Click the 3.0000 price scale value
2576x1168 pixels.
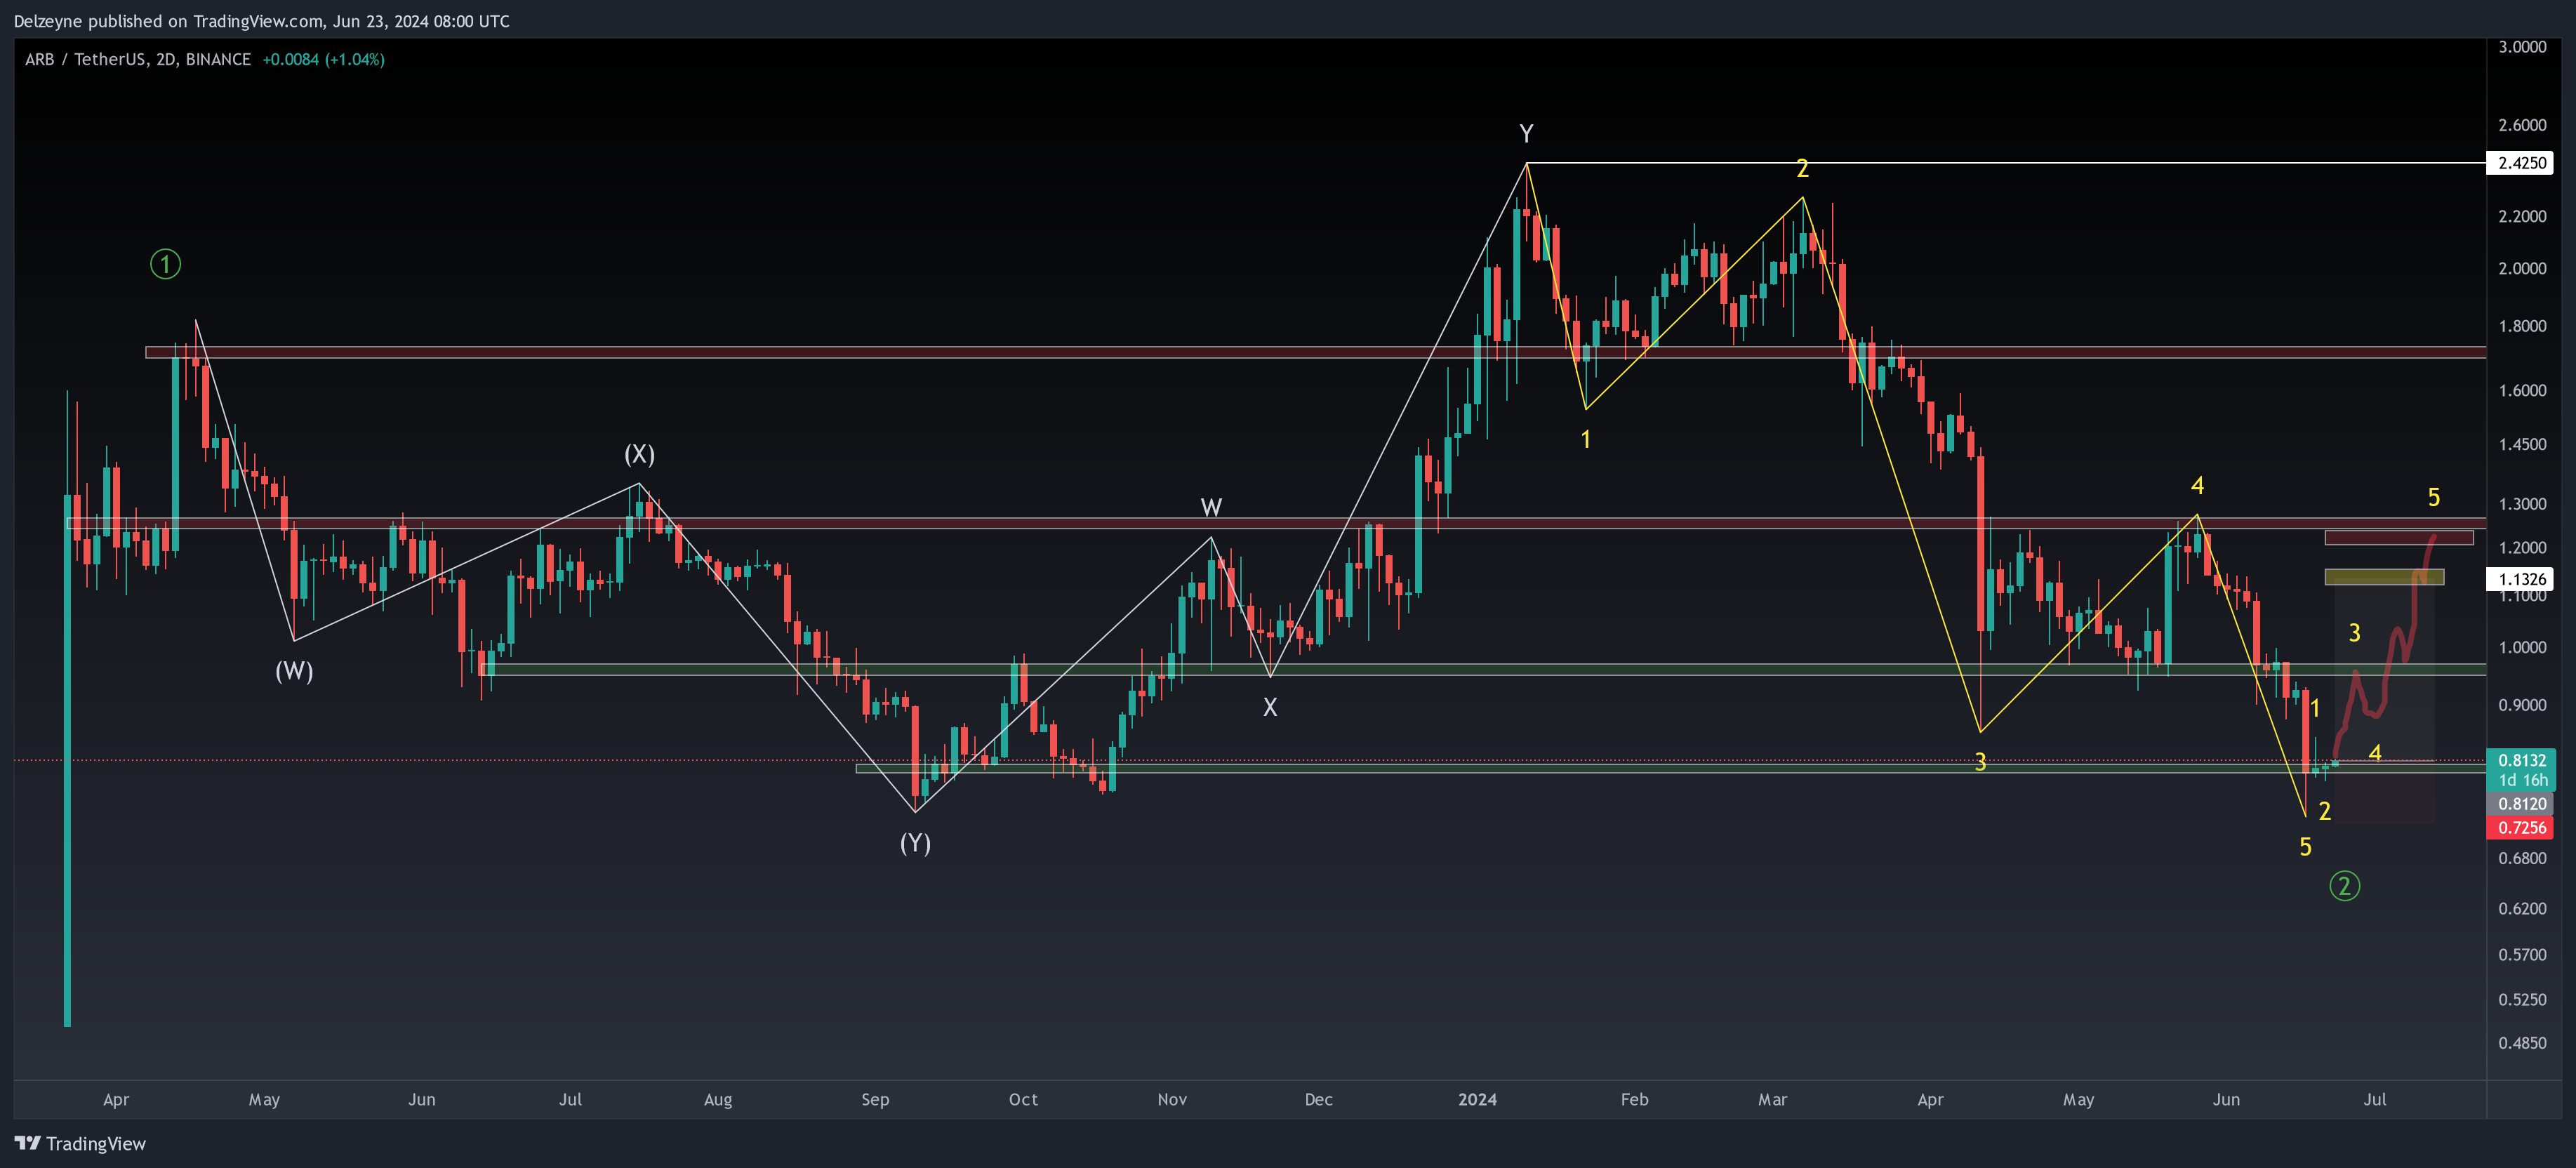(2522, 47)
